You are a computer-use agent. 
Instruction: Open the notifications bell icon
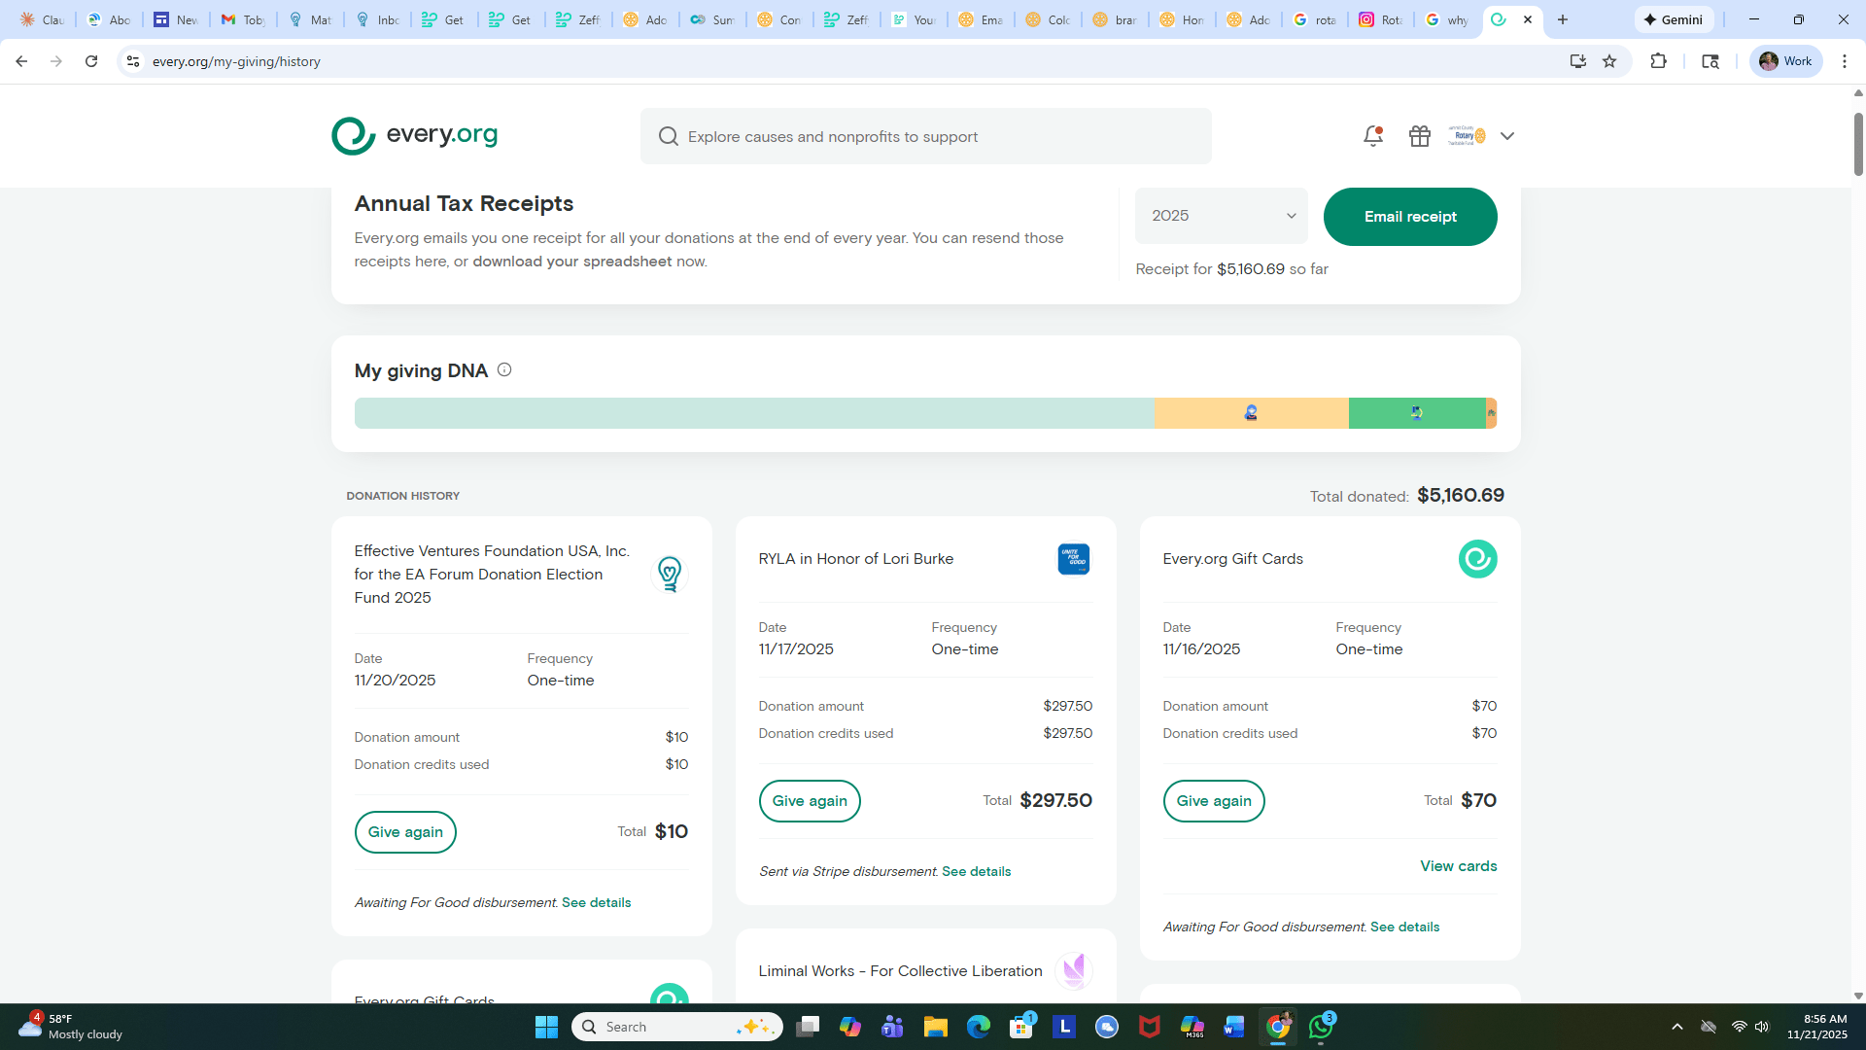coord(1372,136)
